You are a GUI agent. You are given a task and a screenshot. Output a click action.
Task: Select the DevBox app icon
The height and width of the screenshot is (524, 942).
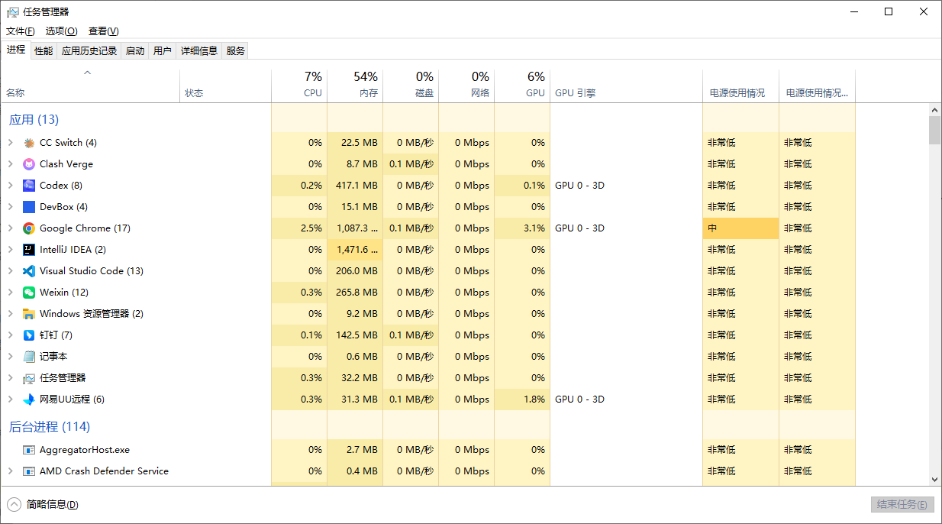29,207
